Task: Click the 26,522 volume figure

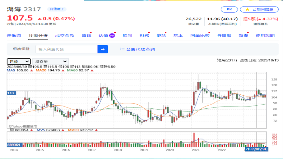Action: 193,19
